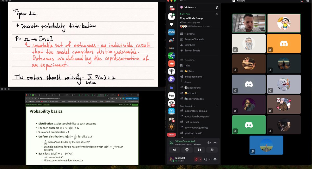Open the 11 Events entry

click(199, 34)
